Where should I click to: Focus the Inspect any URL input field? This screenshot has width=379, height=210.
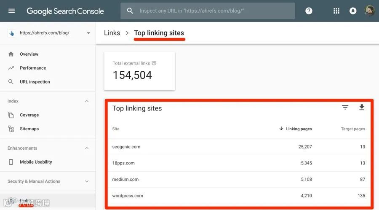tap(208, 11)
